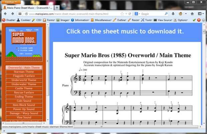
Task: Open the Rescue Fanfare link
Action: click(24, 92)
